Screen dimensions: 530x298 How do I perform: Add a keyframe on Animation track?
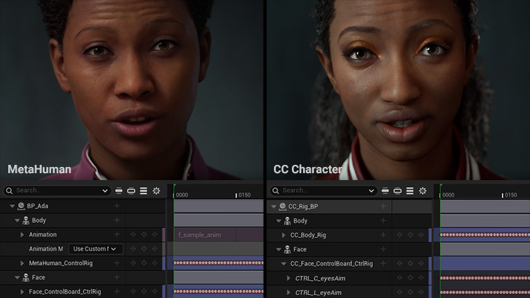(x=144, y=235)
